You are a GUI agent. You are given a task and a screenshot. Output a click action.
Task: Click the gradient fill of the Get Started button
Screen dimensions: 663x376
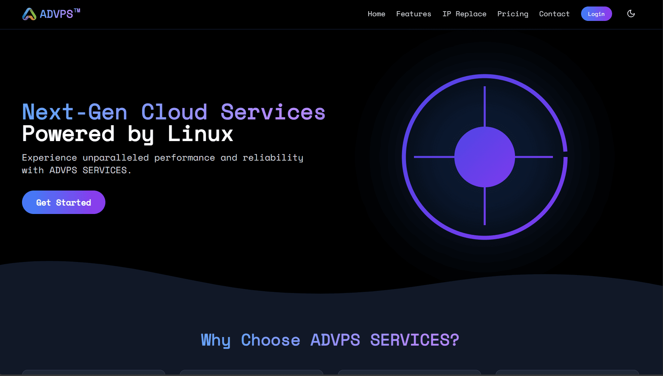coord(64,202)
